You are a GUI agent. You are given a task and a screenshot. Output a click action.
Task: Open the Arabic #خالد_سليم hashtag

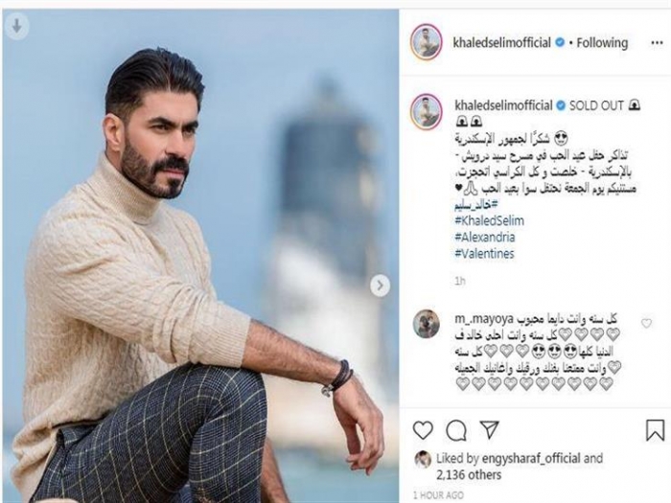pos(476,205)
